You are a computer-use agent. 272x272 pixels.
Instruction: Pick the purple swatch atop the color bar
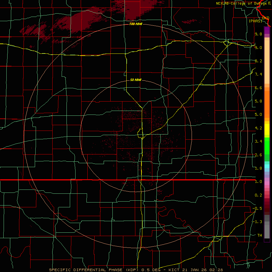(x=267, y=30)
